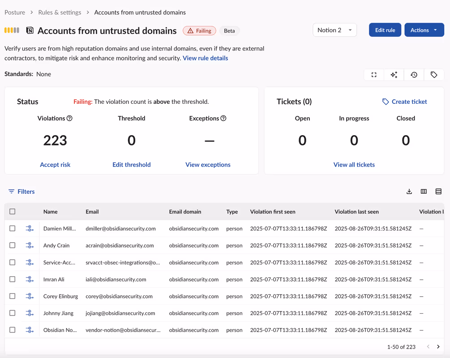Image resolution: width=450 pixels, height=358 pixels.
Task: Check the Obsidian No... row checkbox
Action: [13, 330]
